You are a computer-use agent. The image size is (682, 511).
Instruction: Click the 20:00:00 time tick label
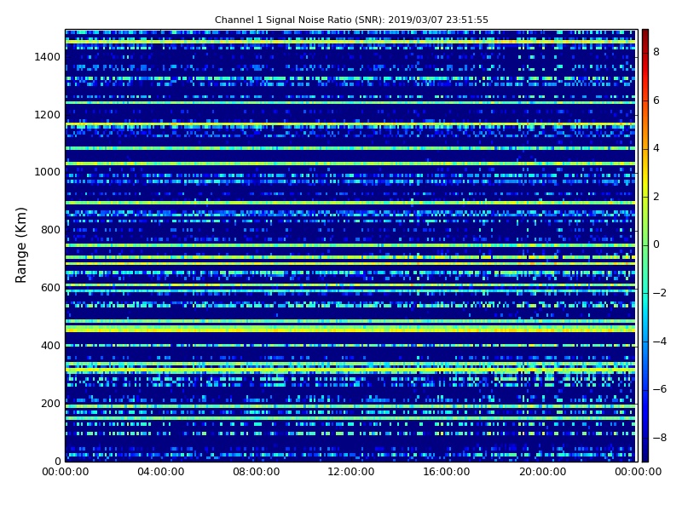pos(542,472)
